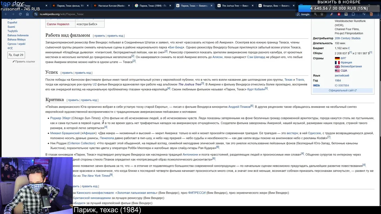Close the Настасья Кински tab

click(x=129, y=6)
